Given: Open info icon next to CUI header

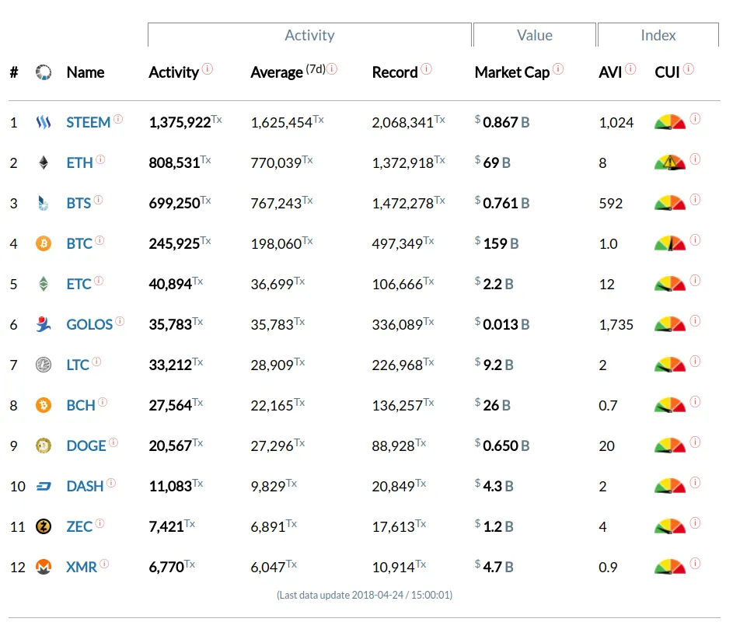Looking at the screenshot, I should coord(689,69).
